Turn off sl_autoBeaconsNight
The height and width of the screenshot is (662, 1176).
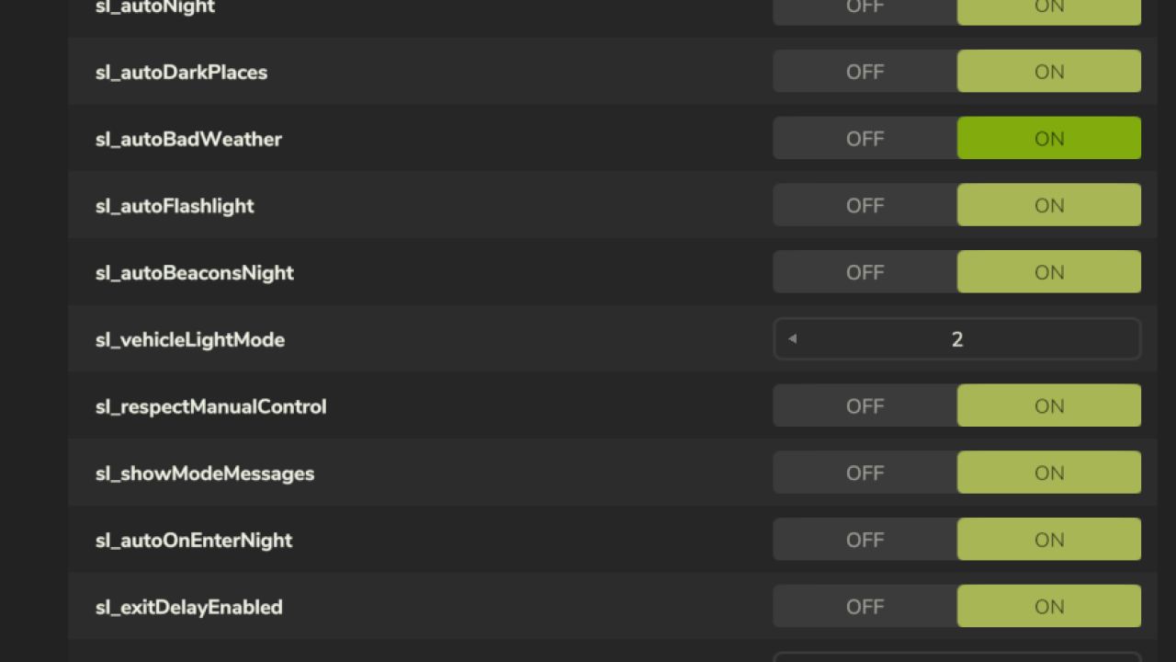click(865, 272)
